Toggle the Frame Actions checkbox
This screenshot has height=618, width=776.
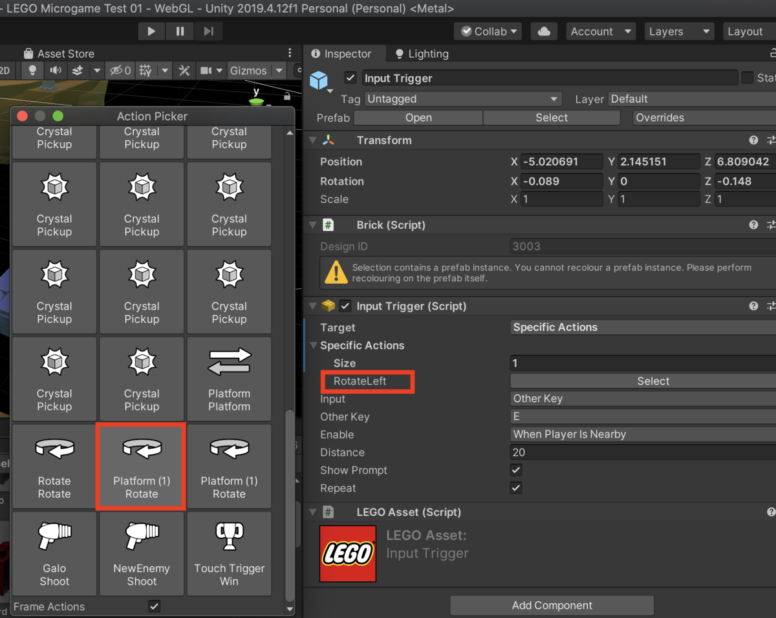point(154,606)
